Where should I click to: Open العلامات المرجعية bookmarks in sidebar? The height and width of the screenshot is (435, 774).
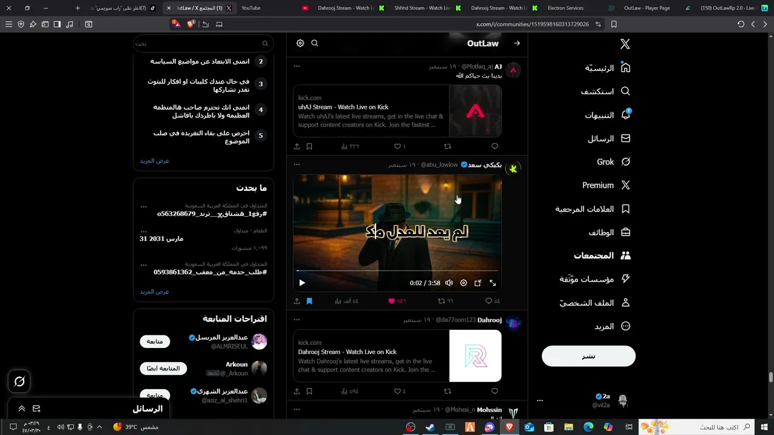(x=593, y=209)
